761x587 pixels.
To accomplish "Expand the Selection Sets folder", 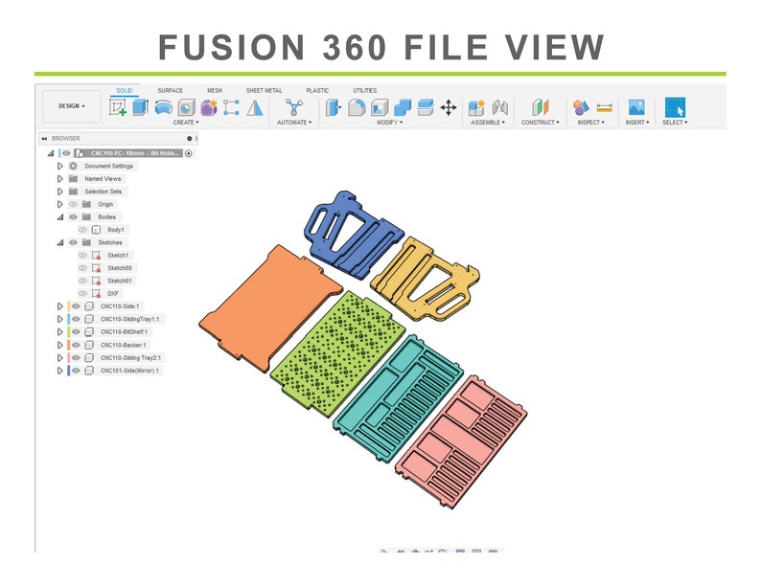I will (x=59, y=192).
